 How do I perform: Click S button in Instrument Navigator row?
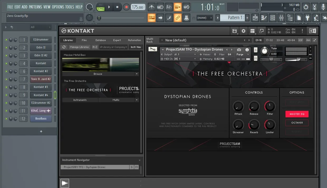tap(132, 167)
